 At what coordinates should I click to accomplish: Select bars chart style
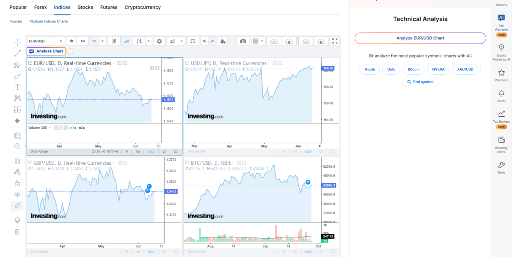click(x=139, y=41)
